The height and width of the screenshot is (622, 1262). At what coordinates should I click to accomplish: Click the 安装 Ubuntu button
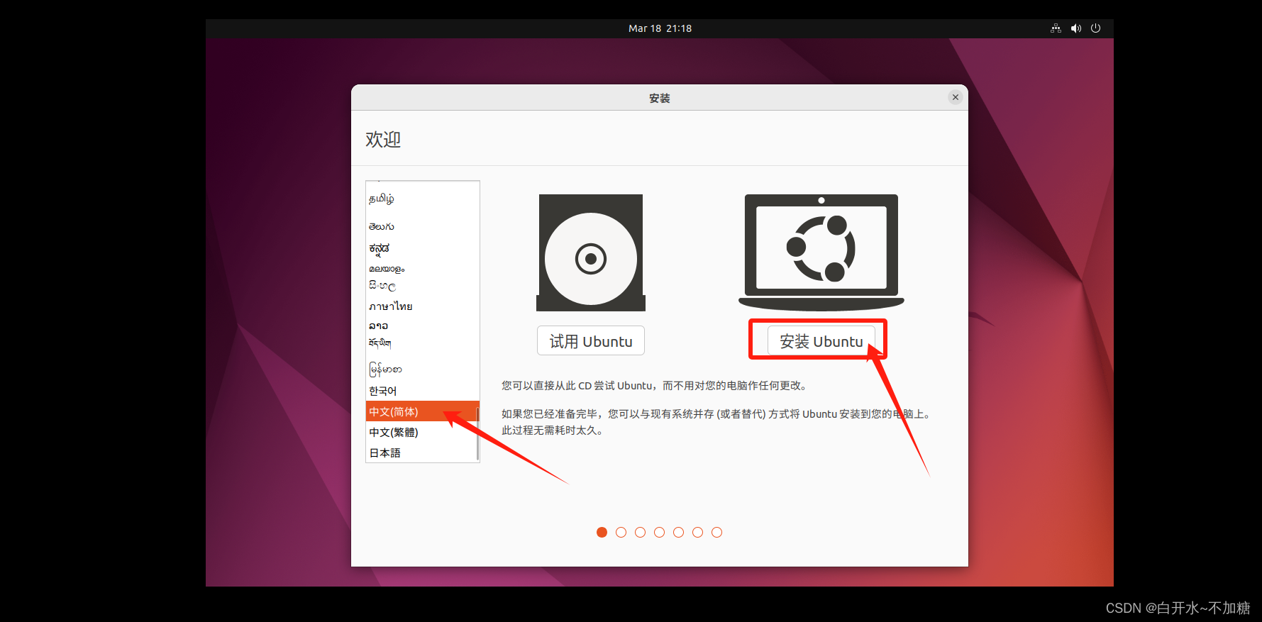[821, 341]
